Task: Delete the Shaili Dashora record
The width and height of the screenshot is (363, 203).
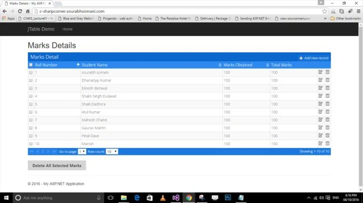Action: click(327, 104)
